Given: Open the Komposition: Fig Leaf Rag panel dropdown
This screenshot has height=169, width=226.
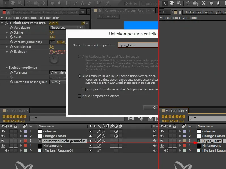Looking at the screenshot, I should pos(149,10).
